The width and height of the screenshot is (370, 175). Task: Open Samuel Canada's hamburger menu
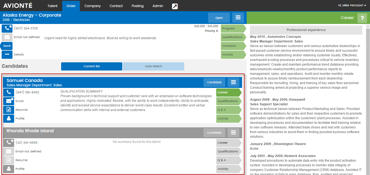pyautogui.click(x=233, y=82)
